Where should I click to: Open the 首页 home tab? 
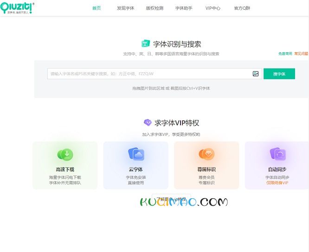pos(97,8)
